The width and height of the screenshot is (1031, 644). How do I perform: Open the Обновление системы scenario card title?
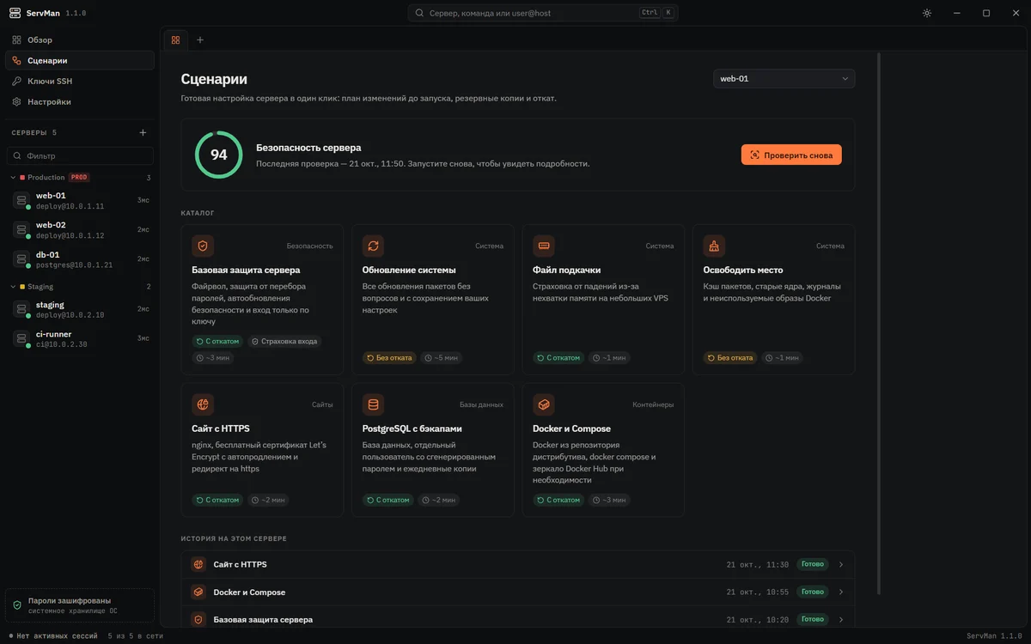(x=409, y=270)
